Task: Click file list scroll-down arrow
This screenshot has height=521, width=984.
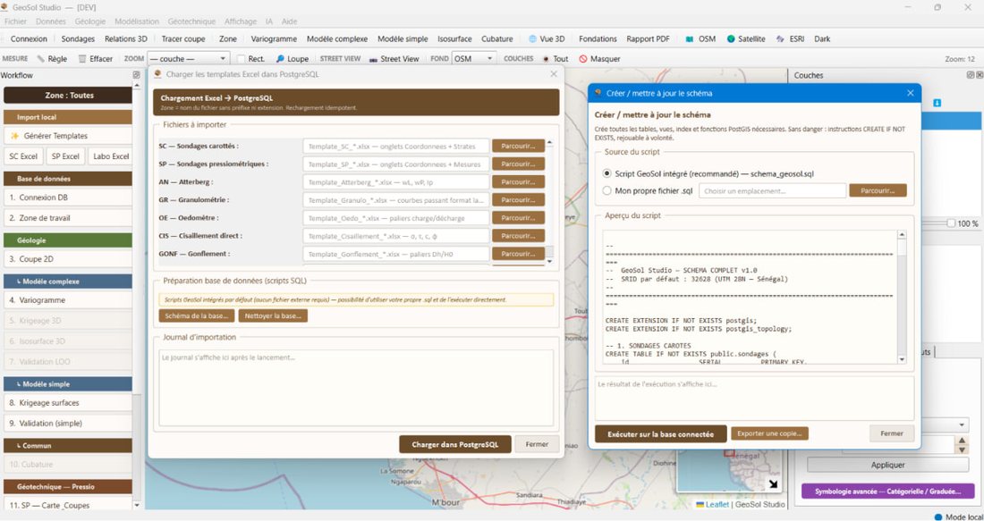Action: 550,261
